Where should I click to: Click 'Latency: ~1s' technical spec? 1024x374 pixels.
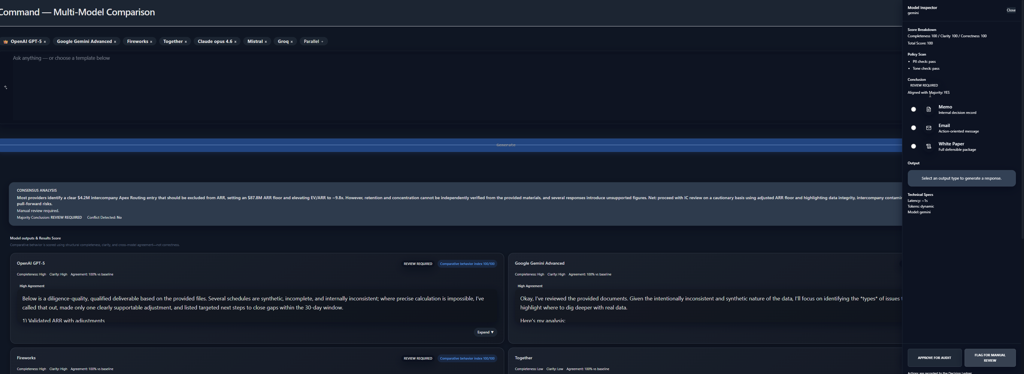coord(917,201)
